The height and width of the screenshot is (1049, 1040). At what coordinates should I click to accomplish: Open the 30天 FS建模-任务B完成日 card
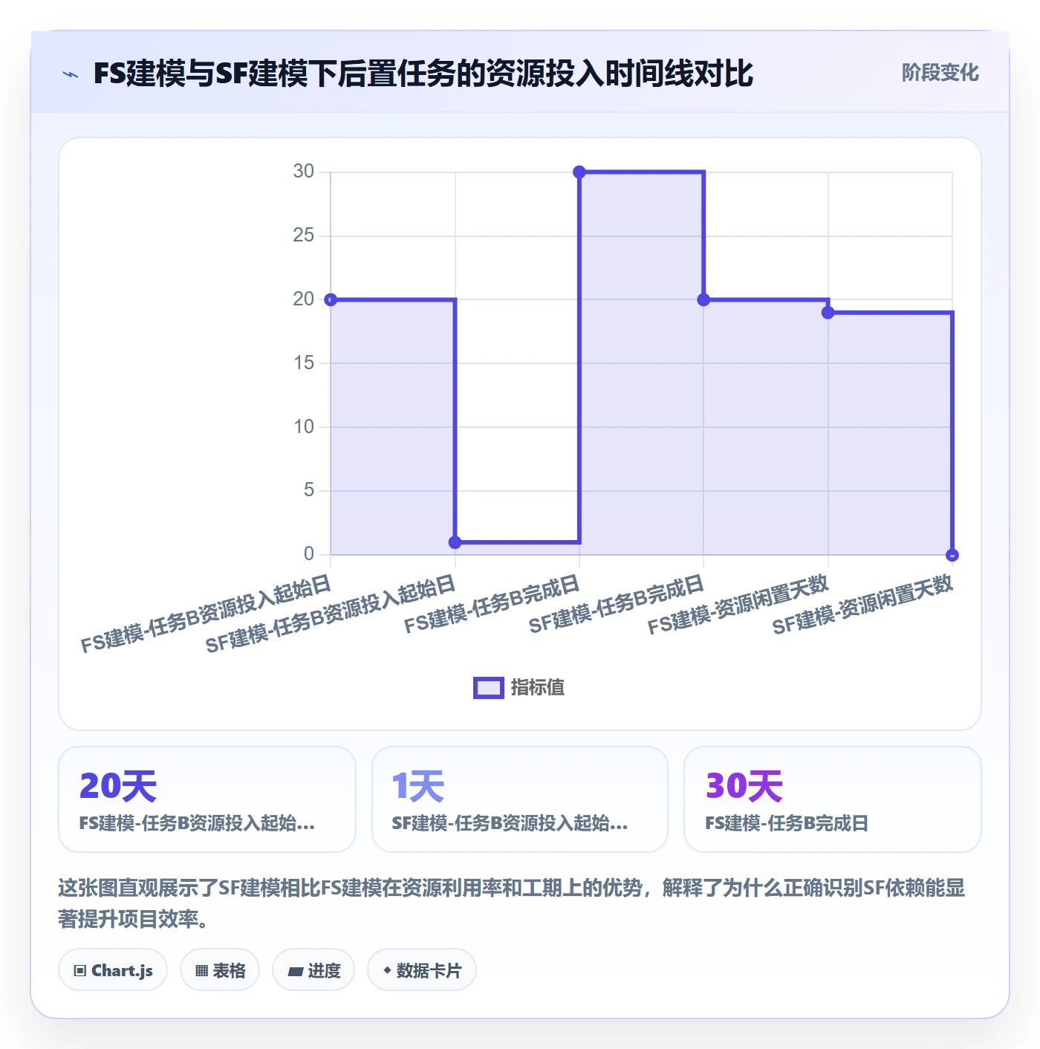[x=833, y=799]
